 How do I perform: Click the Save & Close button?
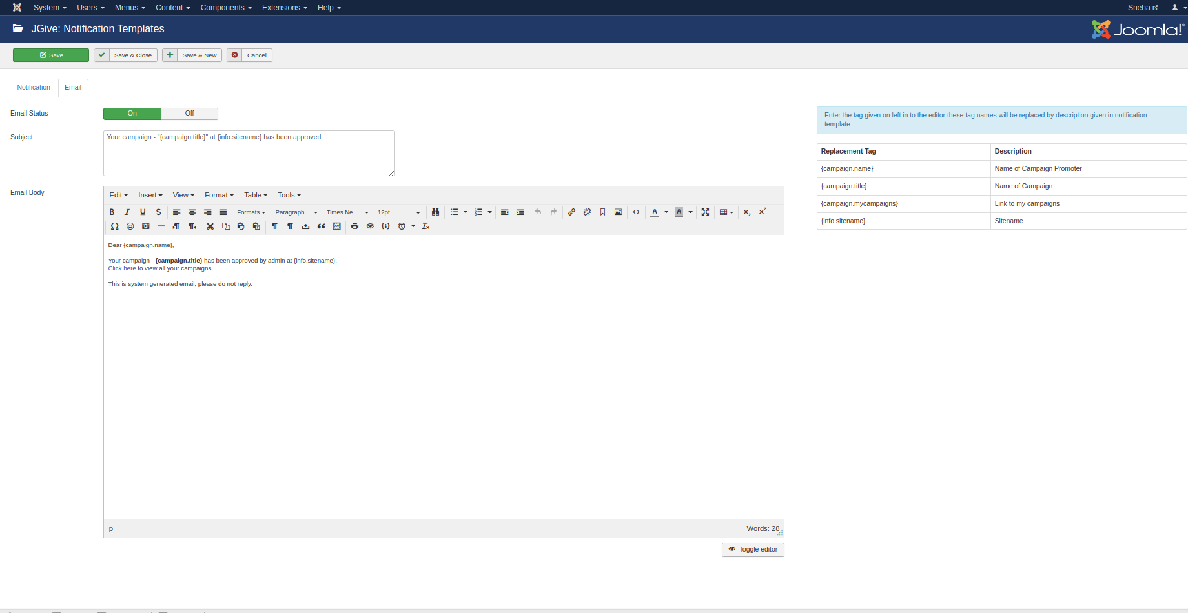click(126, 55)
